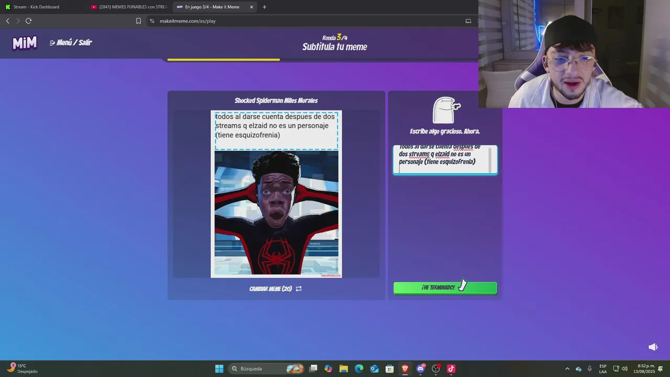The width and height of the screenshot is (670, 377).
Task: Open OBS Studio from the taskbar
Action: 435,369
